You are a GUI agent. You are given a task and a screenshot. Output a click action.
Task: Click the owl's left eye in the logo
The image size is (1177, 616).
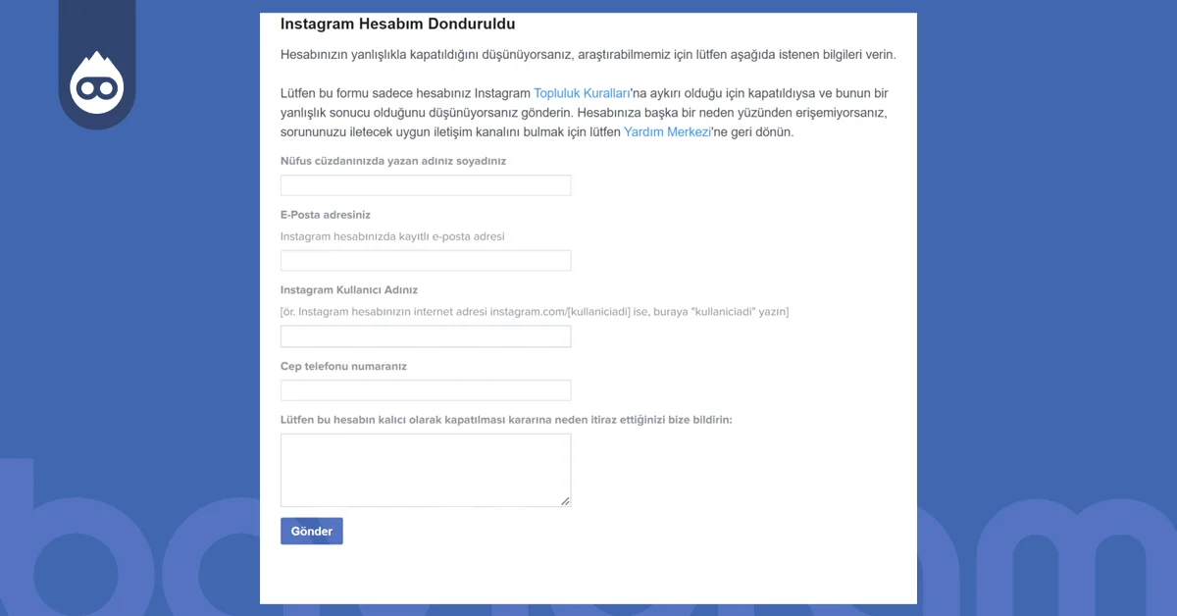(x=85, y=86)
